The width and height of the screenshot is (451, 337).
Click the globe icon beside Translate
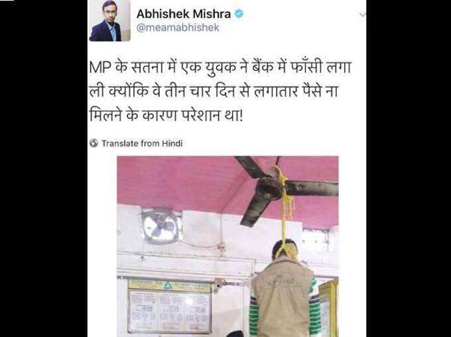coord(94,143)
